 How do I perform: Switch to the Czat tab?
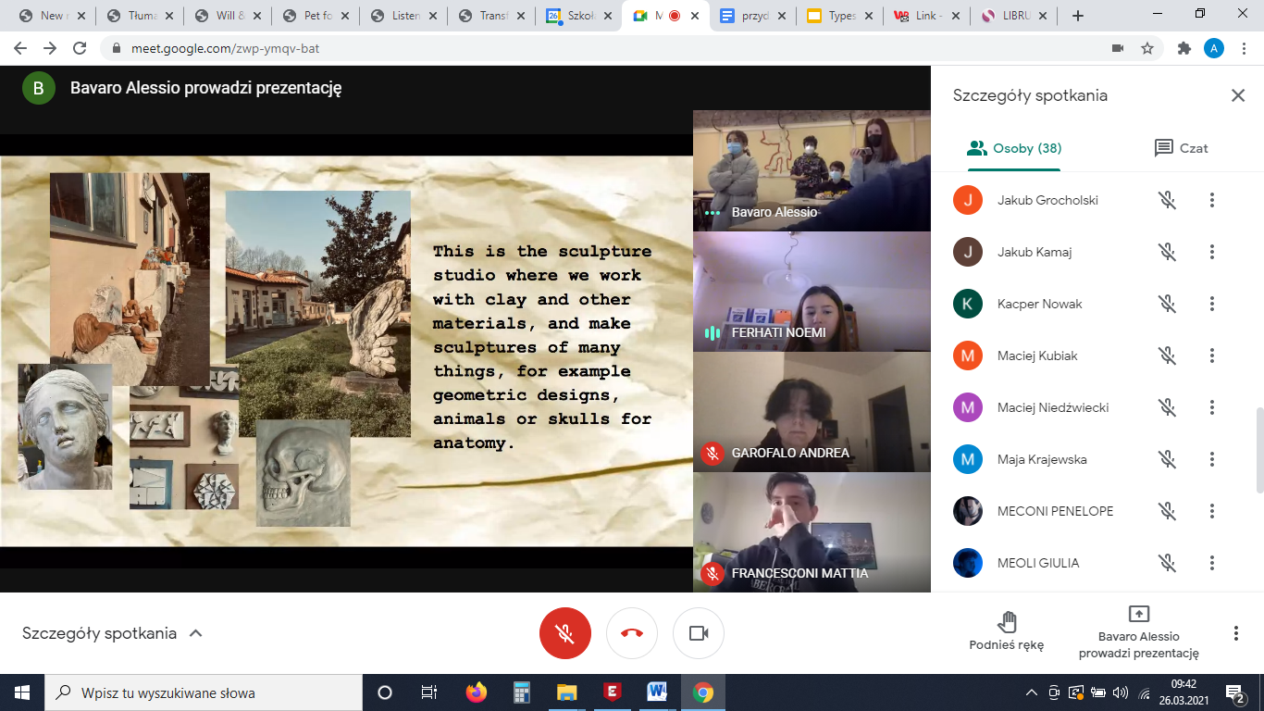coord(1181,148)
